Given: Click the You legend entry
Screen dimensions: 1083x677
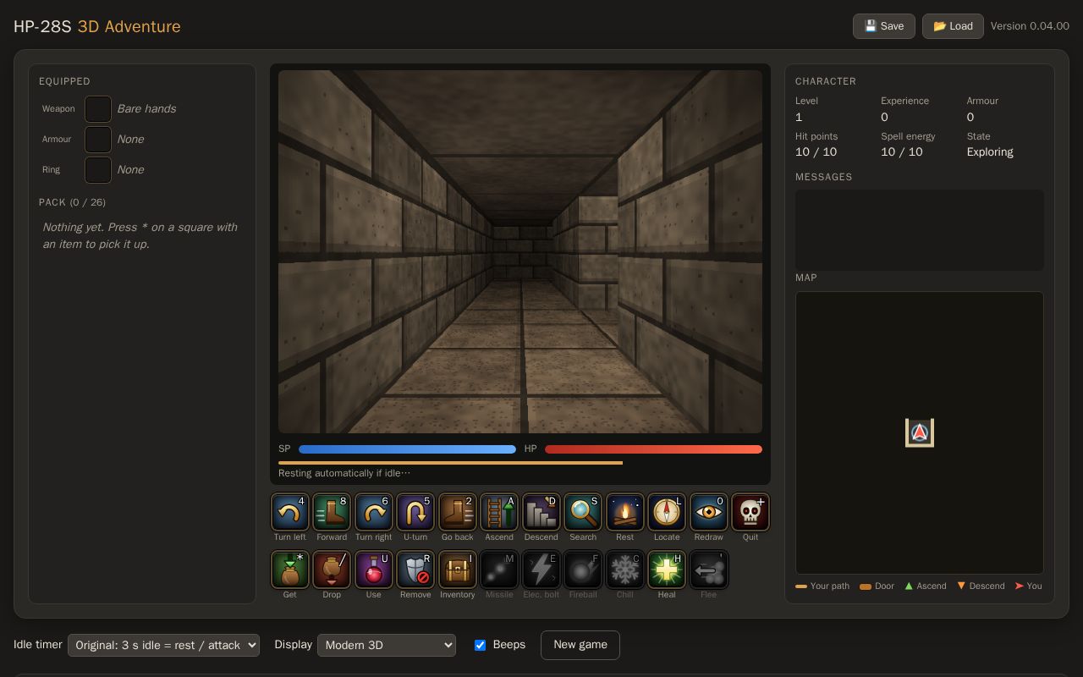Looking at the screenshot, I should point(1028,586).
